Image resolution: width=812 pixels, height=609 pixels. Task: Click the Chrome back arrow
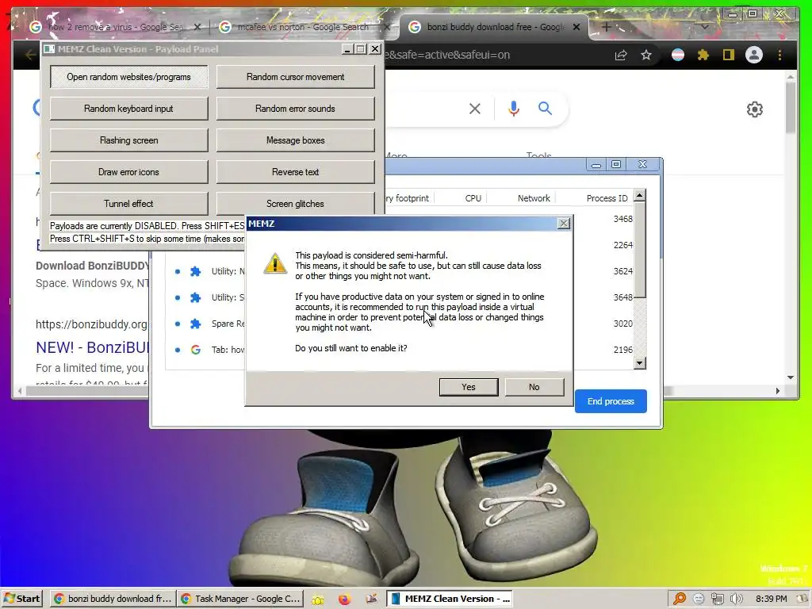29,54
